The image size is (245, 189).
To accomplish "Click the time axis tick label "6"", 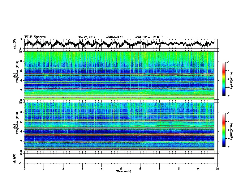I will (x=140, y=169).
